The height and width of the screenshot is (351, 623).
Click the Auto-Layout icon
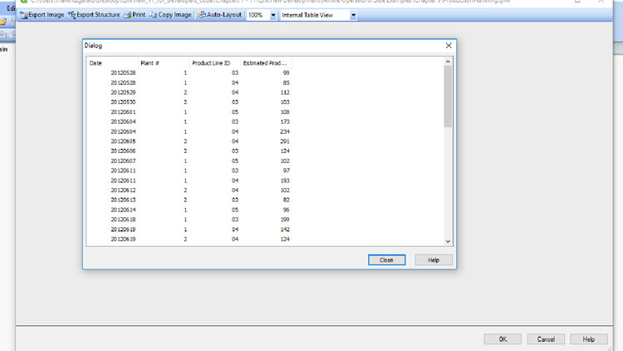pyautogui.click(x=202, y=15)
